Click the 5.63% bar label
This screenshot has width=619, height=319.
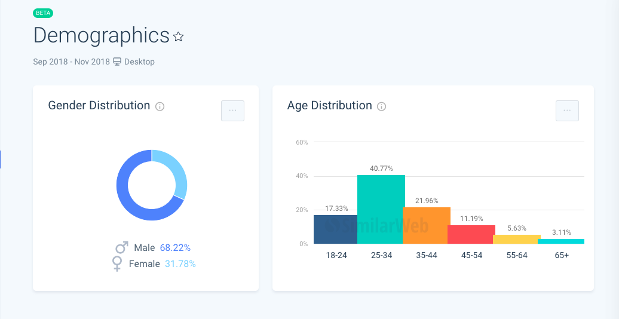517,228
